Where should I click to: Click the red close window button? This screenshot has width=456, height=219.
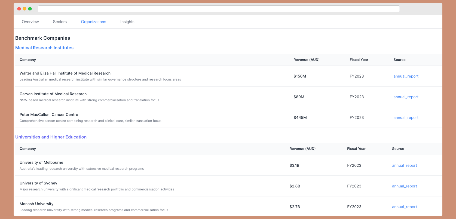click(x=19, y=9)
